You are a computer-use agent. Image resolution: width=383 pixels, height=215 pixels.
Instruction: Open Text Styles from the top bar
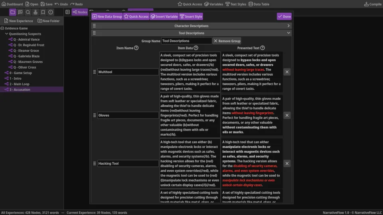235,4
